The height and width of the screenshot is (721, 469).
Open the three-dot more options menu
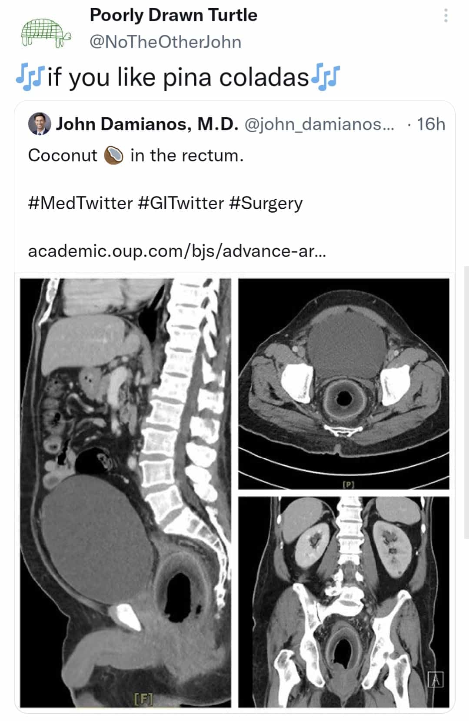[446, 16]
